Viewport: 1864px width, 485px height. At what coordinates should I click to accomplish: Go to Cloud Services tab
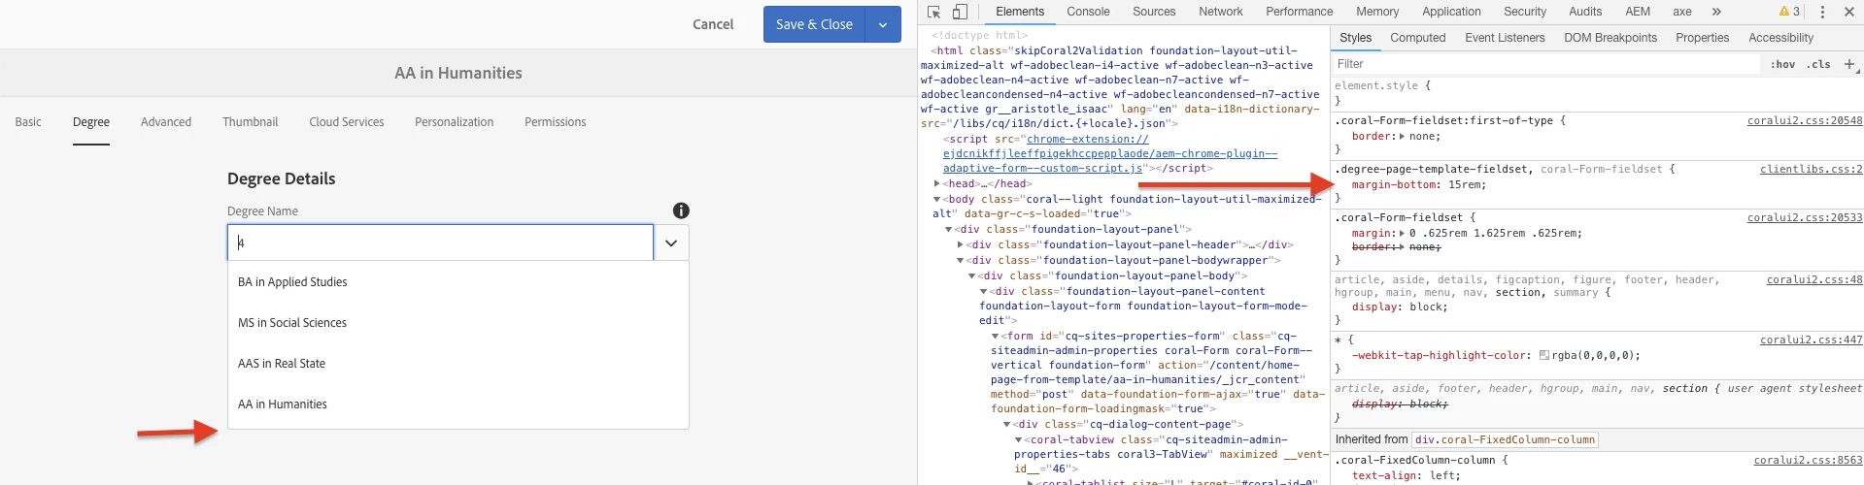pos(347,122)
